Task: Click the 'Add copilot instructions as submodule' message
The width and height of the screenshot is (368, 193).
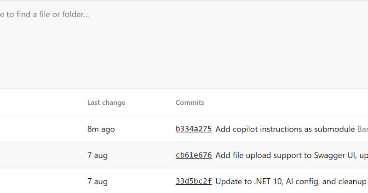Action: [285, 129]
